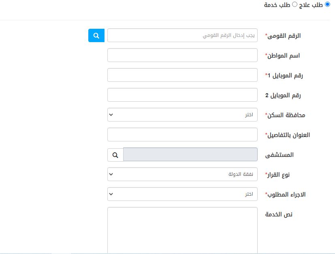Click the greyed المستشفى field
Image resolution: width=335 pixels, height=254 pixels.
coord(190,154)
